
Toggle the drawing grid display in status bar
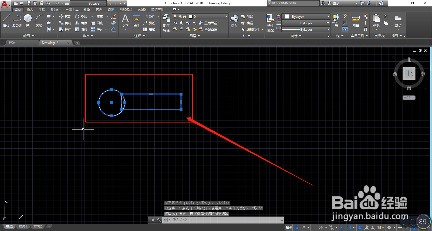click(x=296, y=227)
